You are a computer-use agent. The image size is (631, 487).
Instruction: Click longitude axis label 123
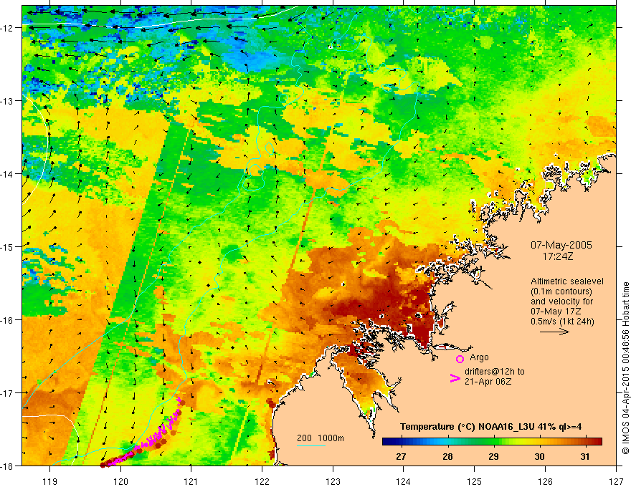coord(333,481)
